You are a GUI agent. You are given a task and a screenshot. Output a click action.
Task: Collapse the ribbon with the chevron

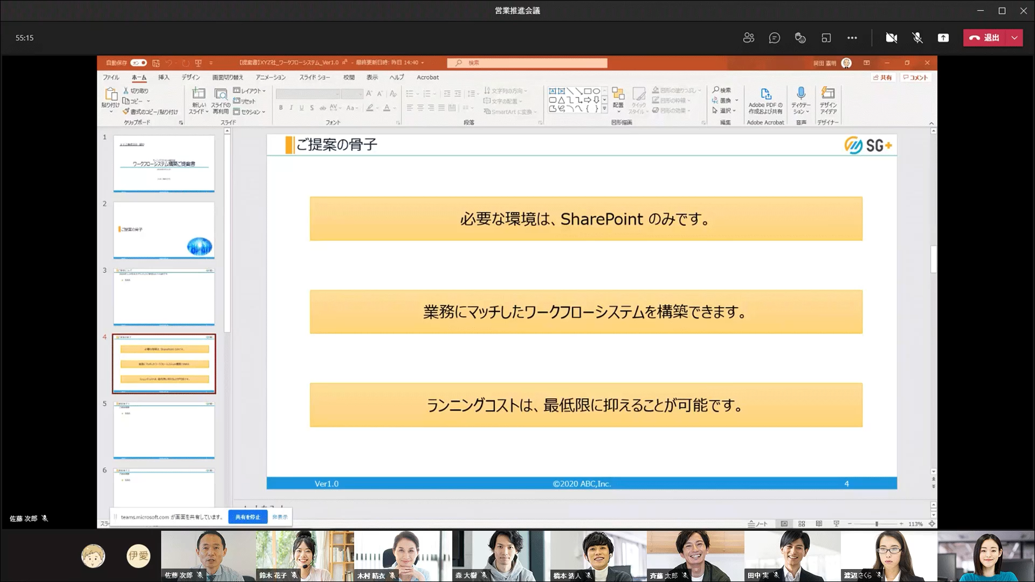pyautogui.click(x=931, y=123)
